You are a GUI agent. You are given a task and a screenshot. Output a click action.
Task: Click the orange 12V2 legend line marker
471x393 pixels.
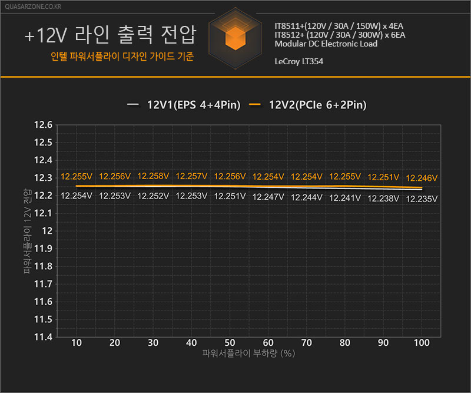pos(255,105)
